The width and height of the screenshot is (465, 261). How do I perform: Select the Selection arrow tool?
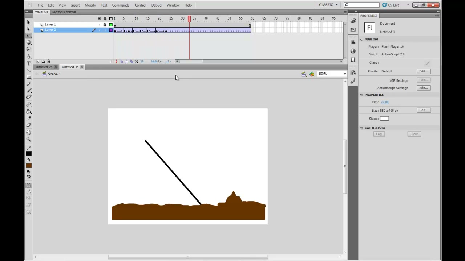(x=29, y=22)
